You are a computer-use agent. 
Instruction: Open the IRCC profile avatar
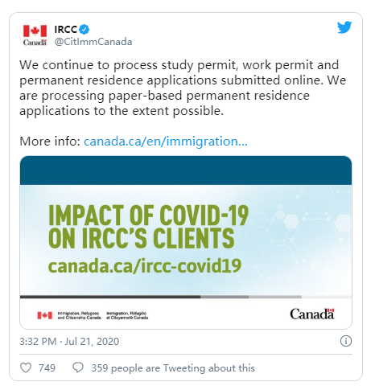(x=35, y=35)
